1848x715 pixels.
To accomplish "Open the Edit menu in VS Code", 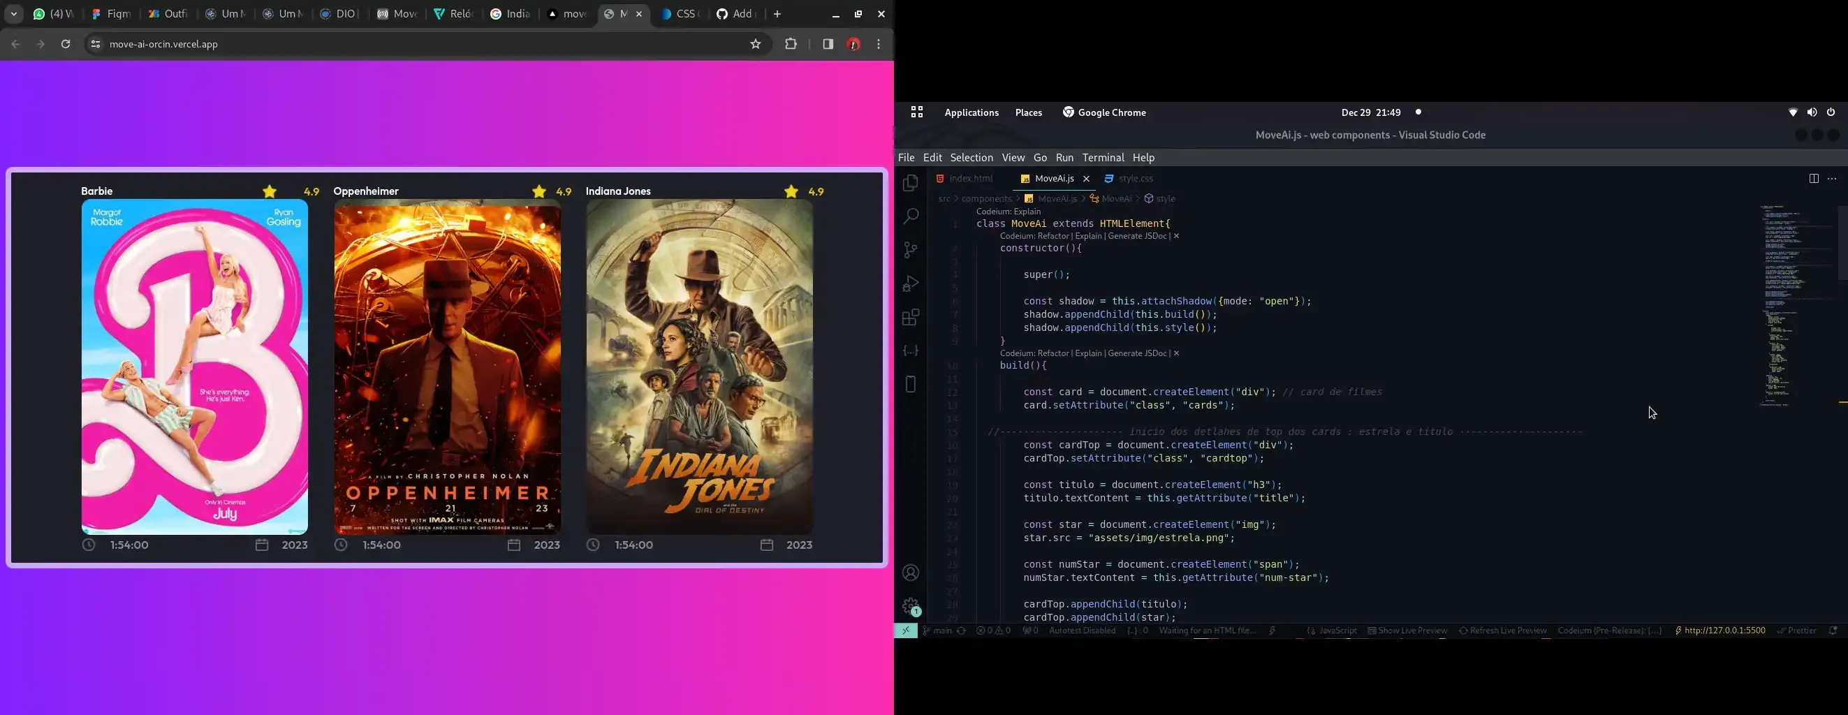I will click(x=932, y=158).
